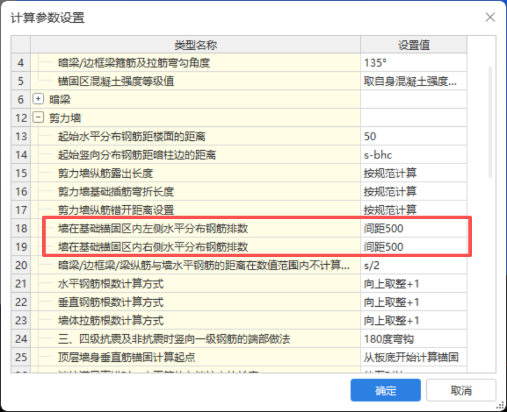Edit the 180度弯钩 value cell
Image resolution: width=507 pixels, height=412 pixels.
(x=414, y=338)
